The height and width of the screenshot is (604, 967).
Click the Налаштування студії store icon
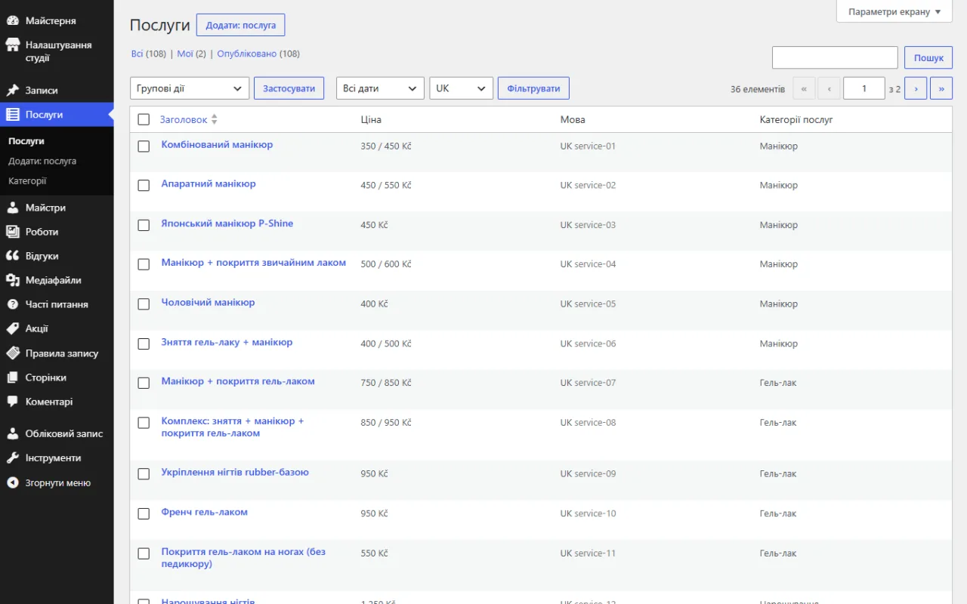tap(13, 45)
